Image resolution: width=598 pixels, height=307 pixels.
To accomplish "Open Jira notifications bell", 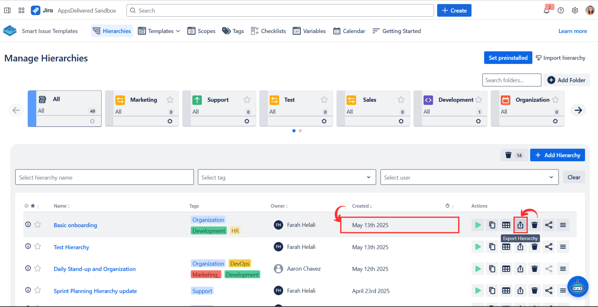I will [x=547, y=11].
